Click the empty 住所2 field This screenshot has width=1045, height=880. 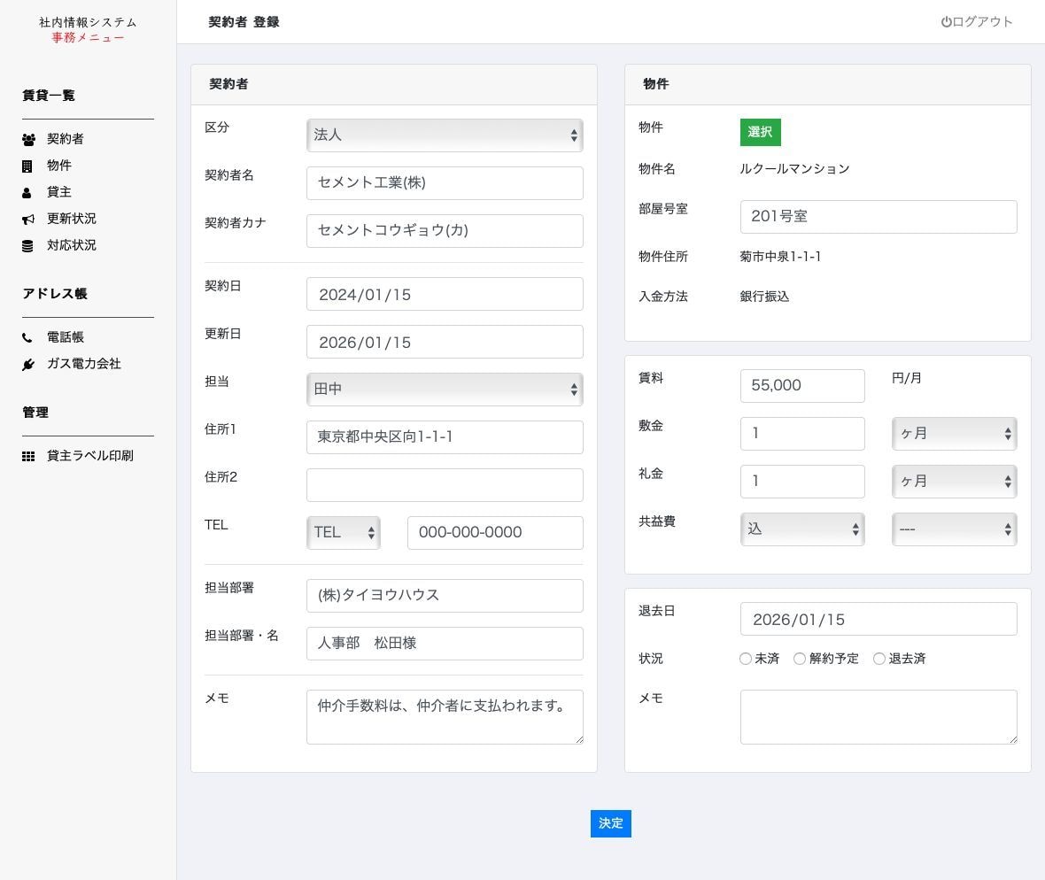point(445,485)
